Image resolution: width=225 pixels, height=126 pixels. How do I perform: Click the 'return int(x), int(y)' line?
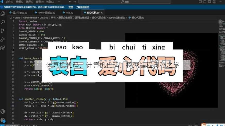click(39, 89)
